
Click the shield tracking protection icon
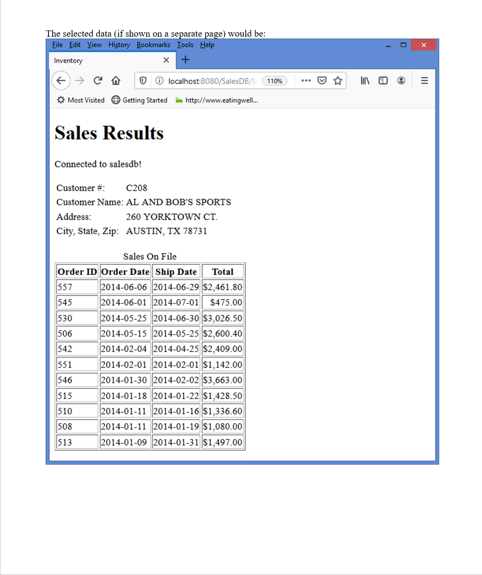tap(143, 80)
